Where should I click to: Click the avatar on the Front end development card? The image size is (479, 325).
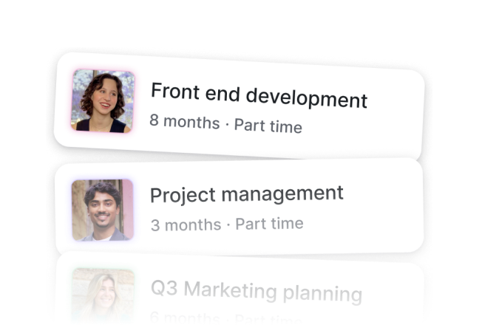tap(103, 101)
